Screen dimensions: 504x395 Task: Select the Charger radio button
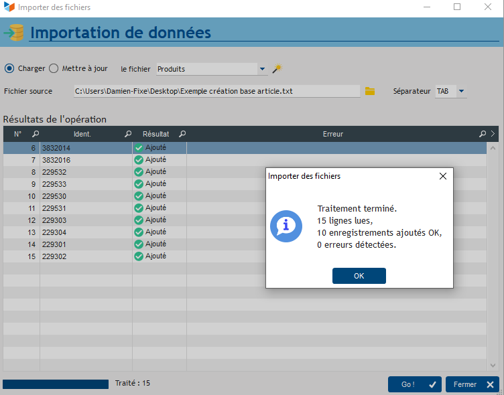click(9, 68)
